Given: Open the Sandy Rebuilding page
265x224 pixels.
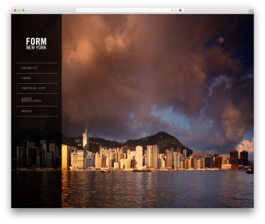Looking at the screenshot, I should click(31, 100).
